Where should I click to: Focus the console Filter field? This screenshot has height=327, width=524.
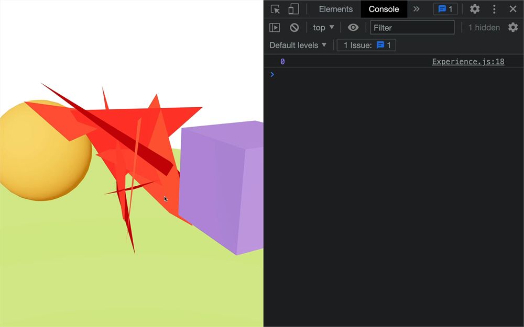(x=412, y=27)
